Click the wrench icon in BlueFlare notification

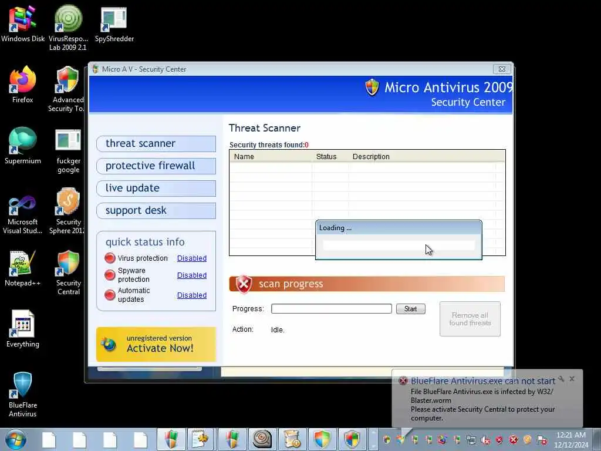(x=561, y=379)
